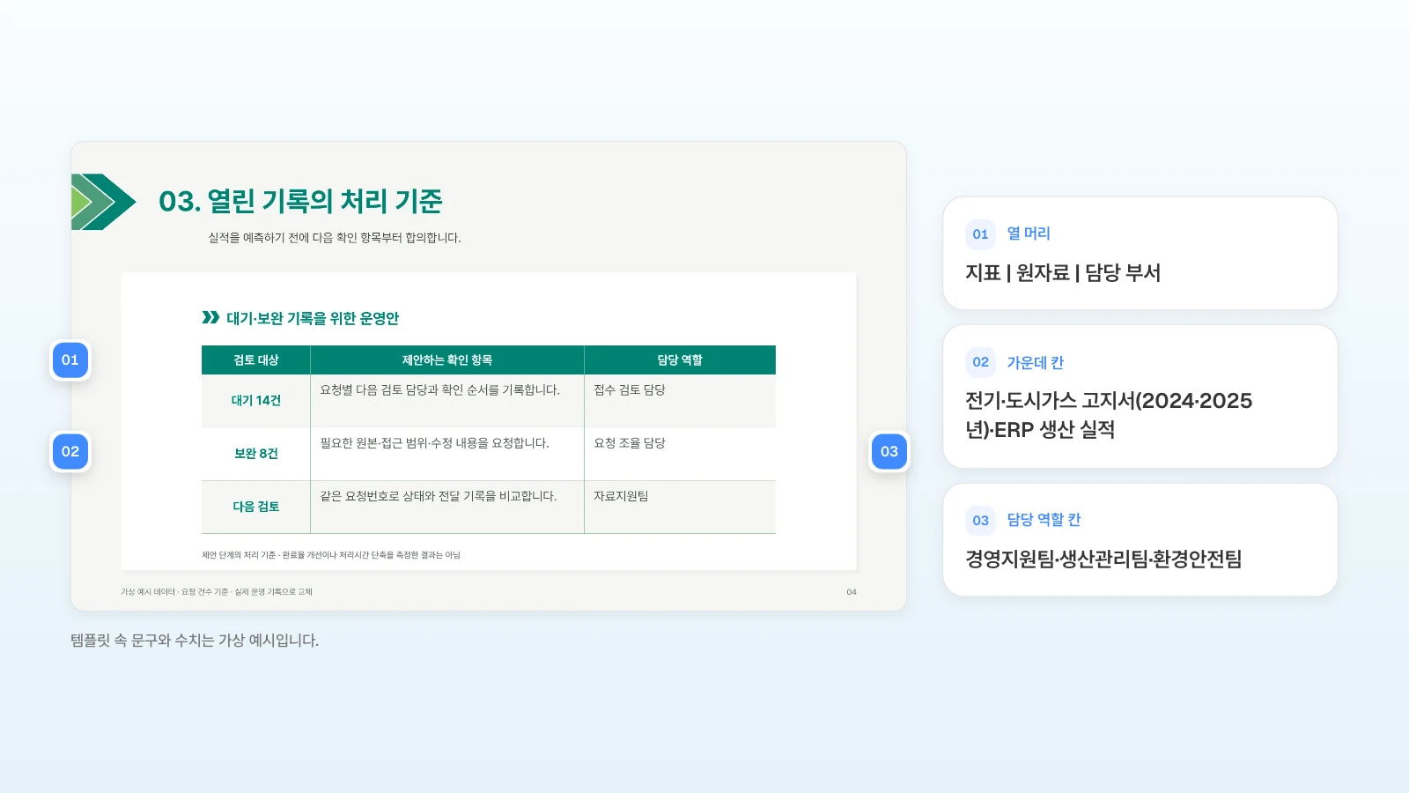The image size is (1409, 793).
Task: Click the 담당 역할 column header
Action: 680,359
